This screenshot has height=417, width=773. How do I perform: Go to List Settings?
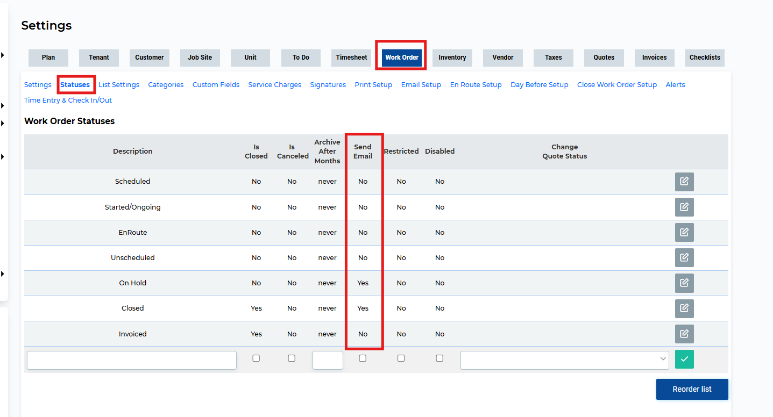coord(119,85)
